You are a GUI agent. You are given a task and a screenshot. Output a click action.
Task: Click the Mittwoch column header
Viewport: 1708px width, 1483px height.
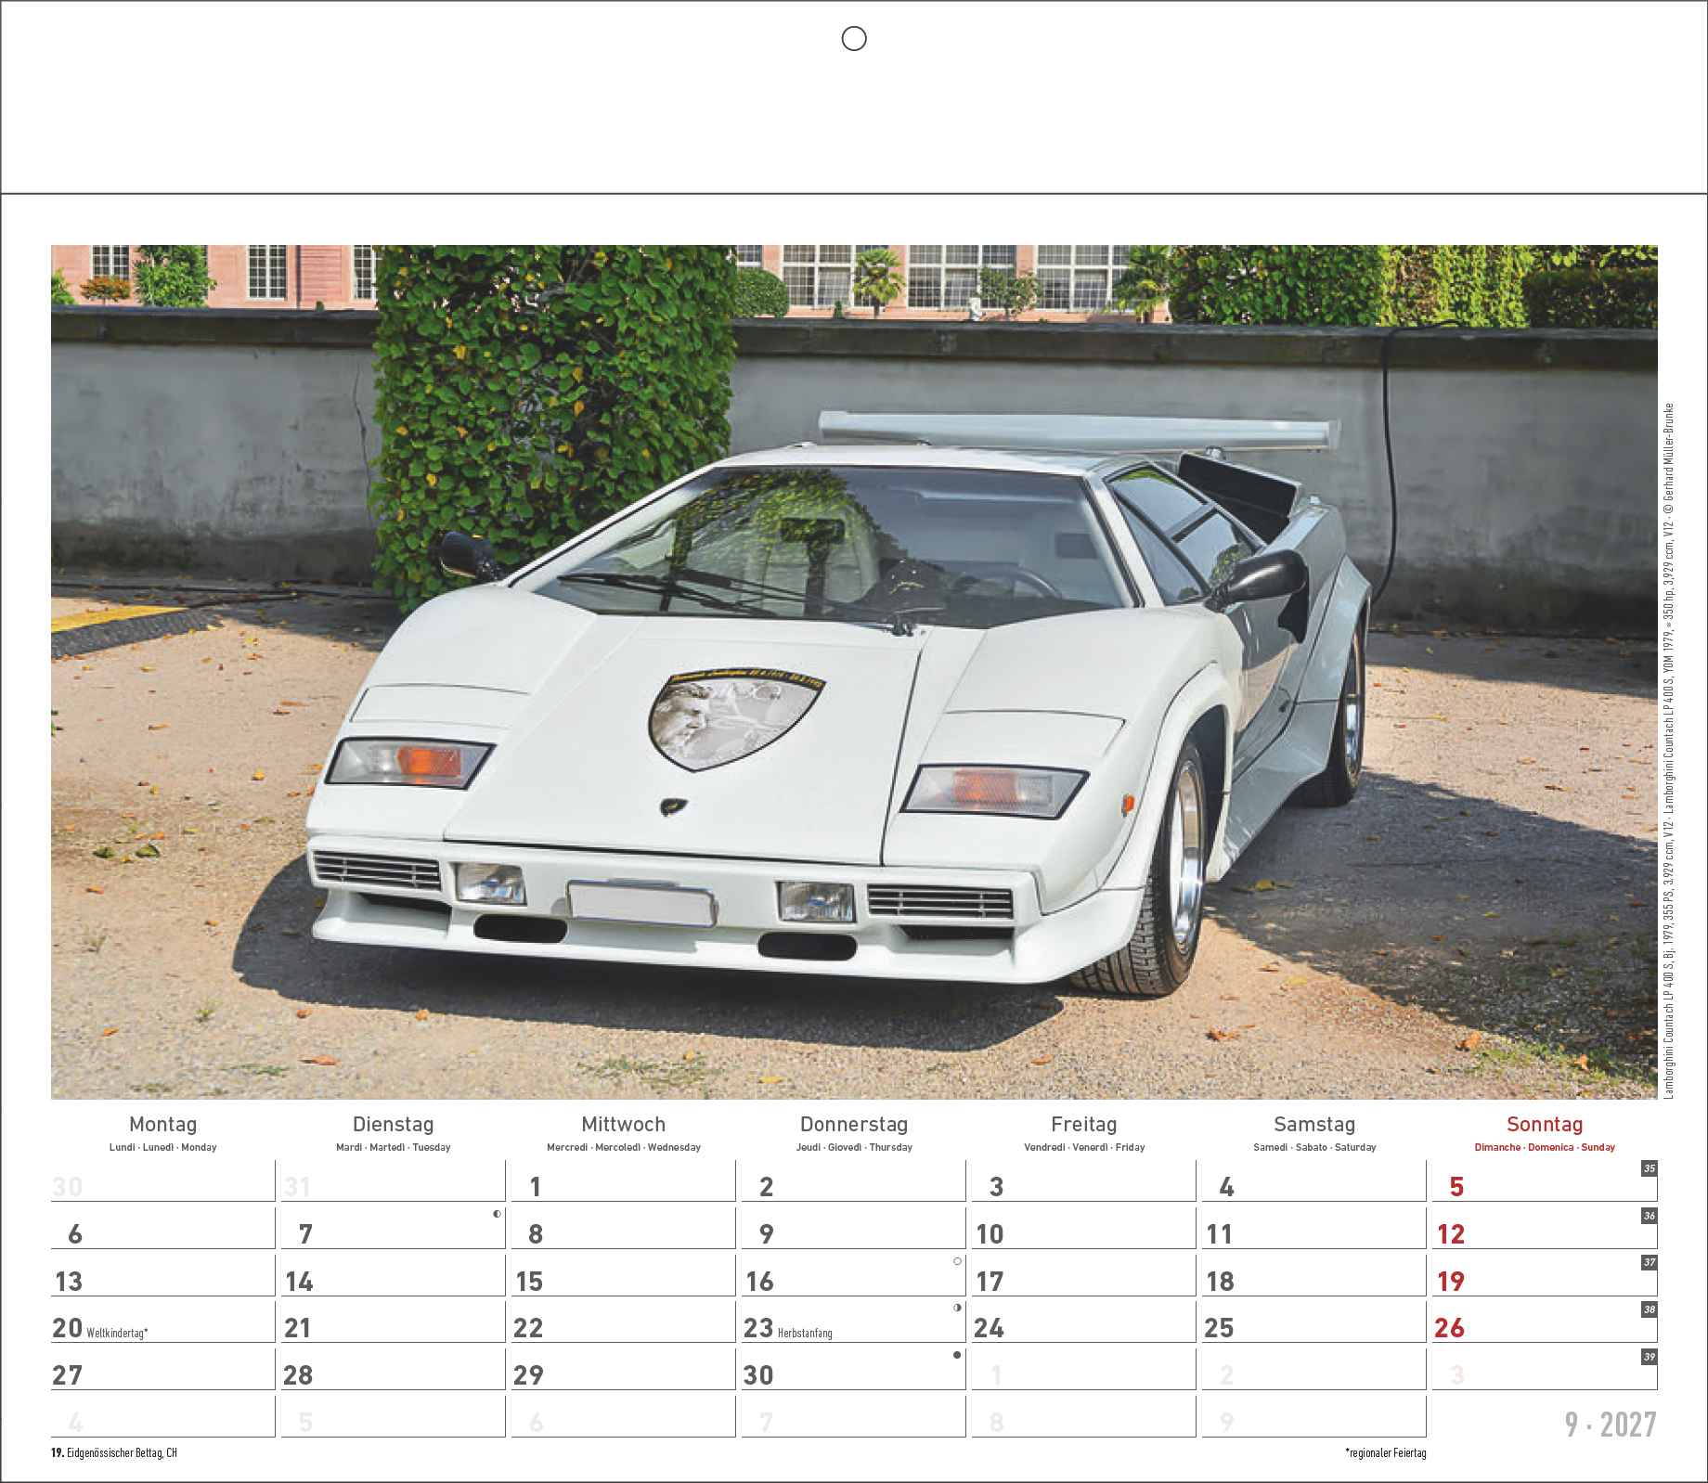pos(623,1124)
